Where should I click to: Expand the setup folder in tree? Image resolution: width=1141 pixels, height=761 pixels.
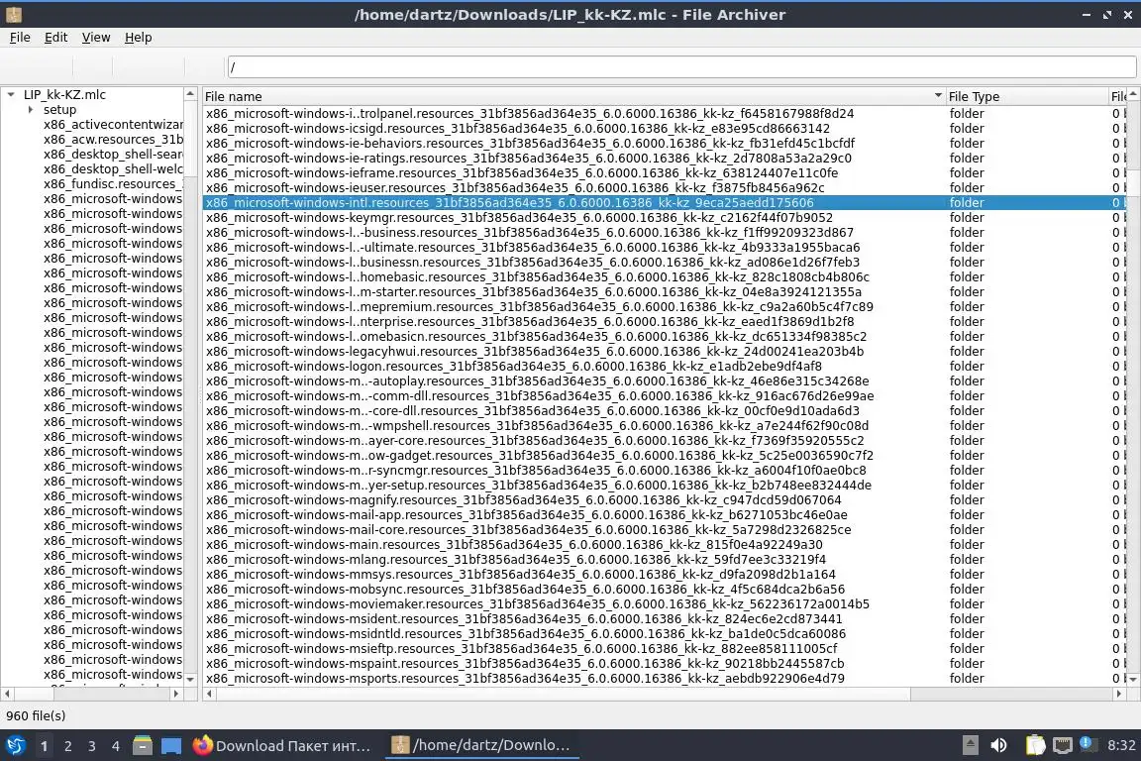click(x=30, y=109)
